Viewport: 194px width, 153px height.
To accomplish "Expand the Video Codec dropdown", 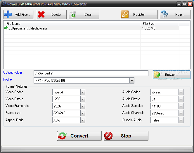I will point(83,92).
